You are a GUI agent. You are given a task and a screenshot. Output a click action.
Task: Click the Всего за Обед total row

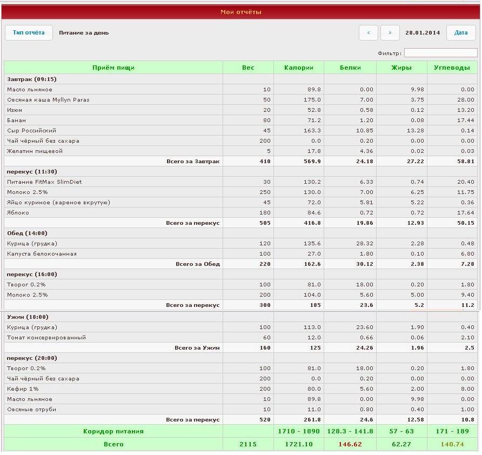pos(240,264)
